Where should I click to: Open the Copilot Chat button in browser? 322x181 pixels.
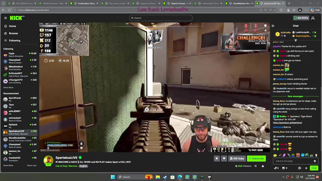315,10
